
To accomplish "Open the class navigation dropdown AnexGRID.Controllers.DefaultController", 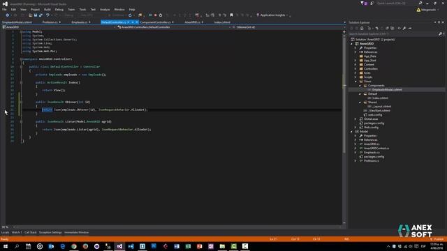I will pos(173,27).
